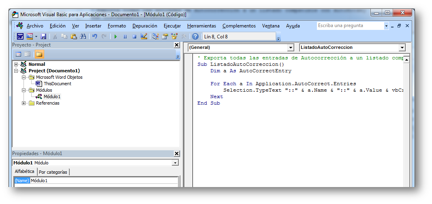Screen dimensions: 432x204
Task: Toggle Folders view in Project panel
Action: 39,55
